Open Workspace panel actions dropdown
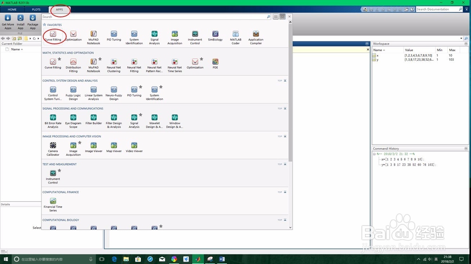The width and height of the screenshot is (471, 264). pos(466,44)
